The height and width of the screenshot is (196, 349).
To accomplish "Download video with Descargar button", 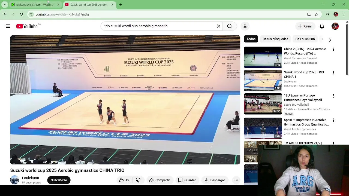I will coord(215,180).
